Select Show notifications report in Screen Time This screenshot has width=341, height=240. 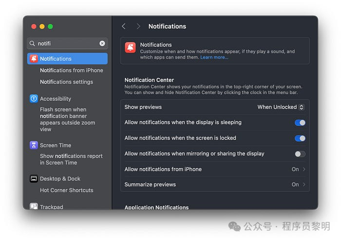(x=71, y=159)
